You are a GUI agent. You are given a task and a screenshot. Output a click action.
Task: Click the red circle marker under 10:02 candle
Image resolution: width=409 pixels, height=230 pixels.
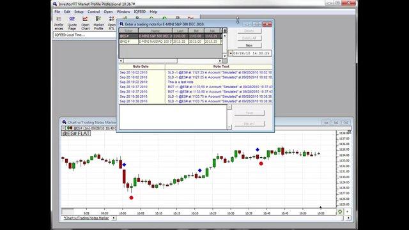(131, 197)
